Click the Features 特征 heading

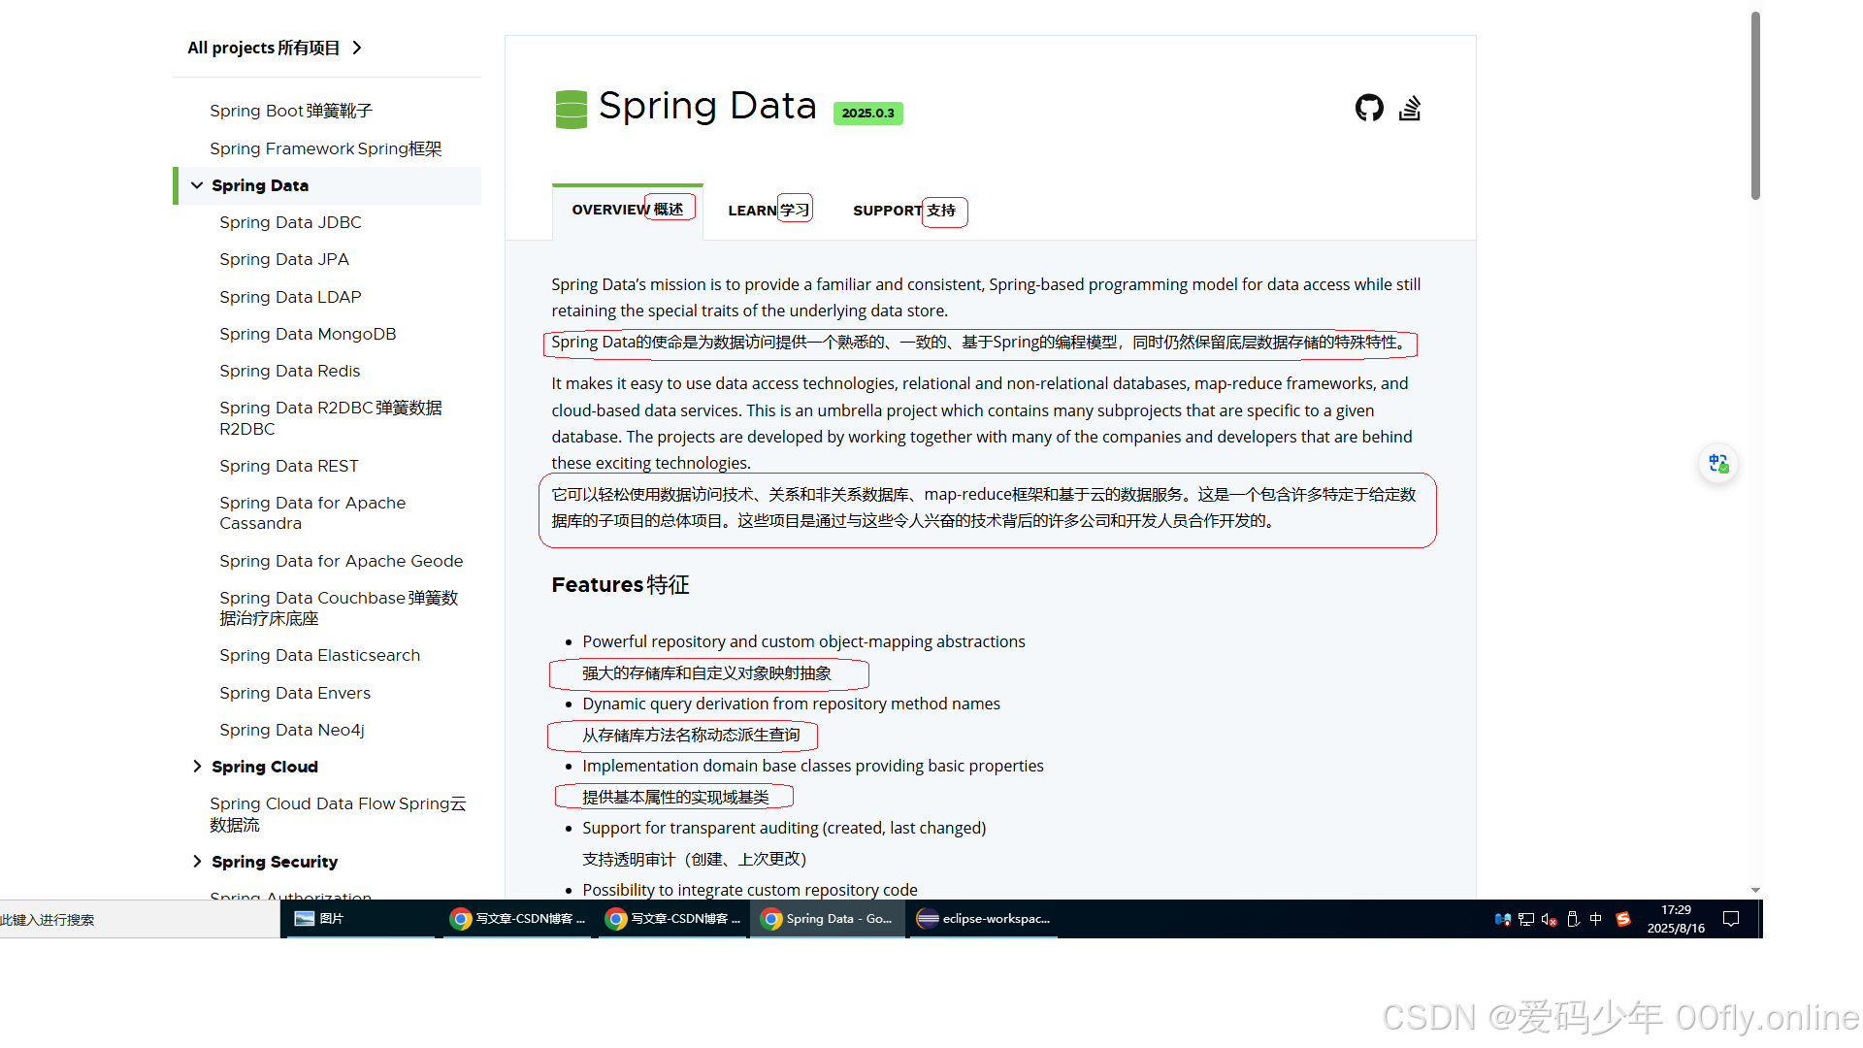pos(621,585)
